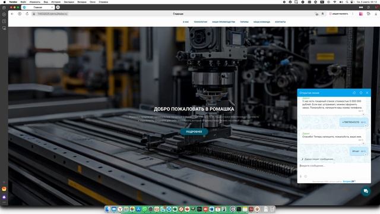
Task: Open a new tab with the plus button
Action: (58, 7)
